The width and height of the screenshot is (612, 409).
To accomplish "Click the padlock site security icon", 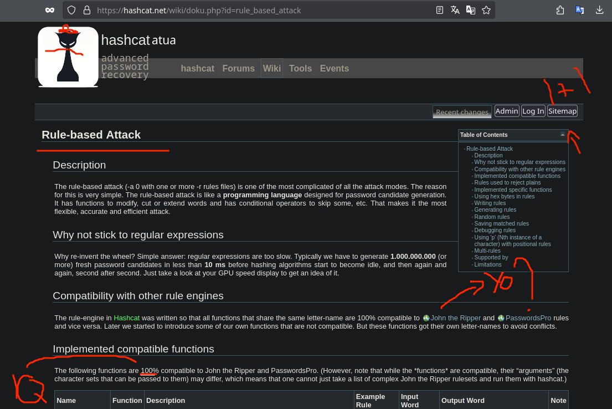I will 86,10.
